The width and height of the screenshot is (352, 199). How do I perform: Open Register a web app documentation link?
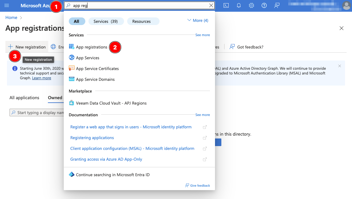[x=131, y=127]
